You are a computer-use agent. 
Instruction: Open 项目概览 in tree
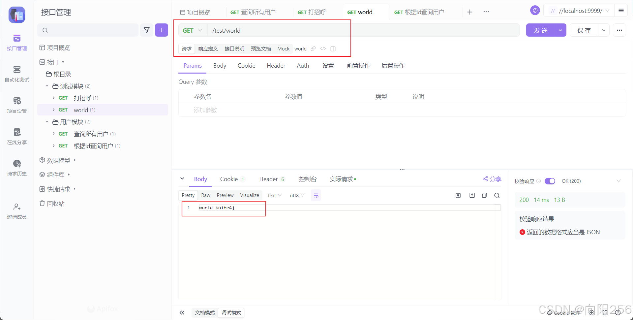55,48
